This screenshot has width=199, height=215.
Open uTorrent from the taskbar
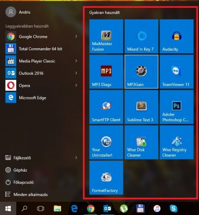click(x=124, y=209)
